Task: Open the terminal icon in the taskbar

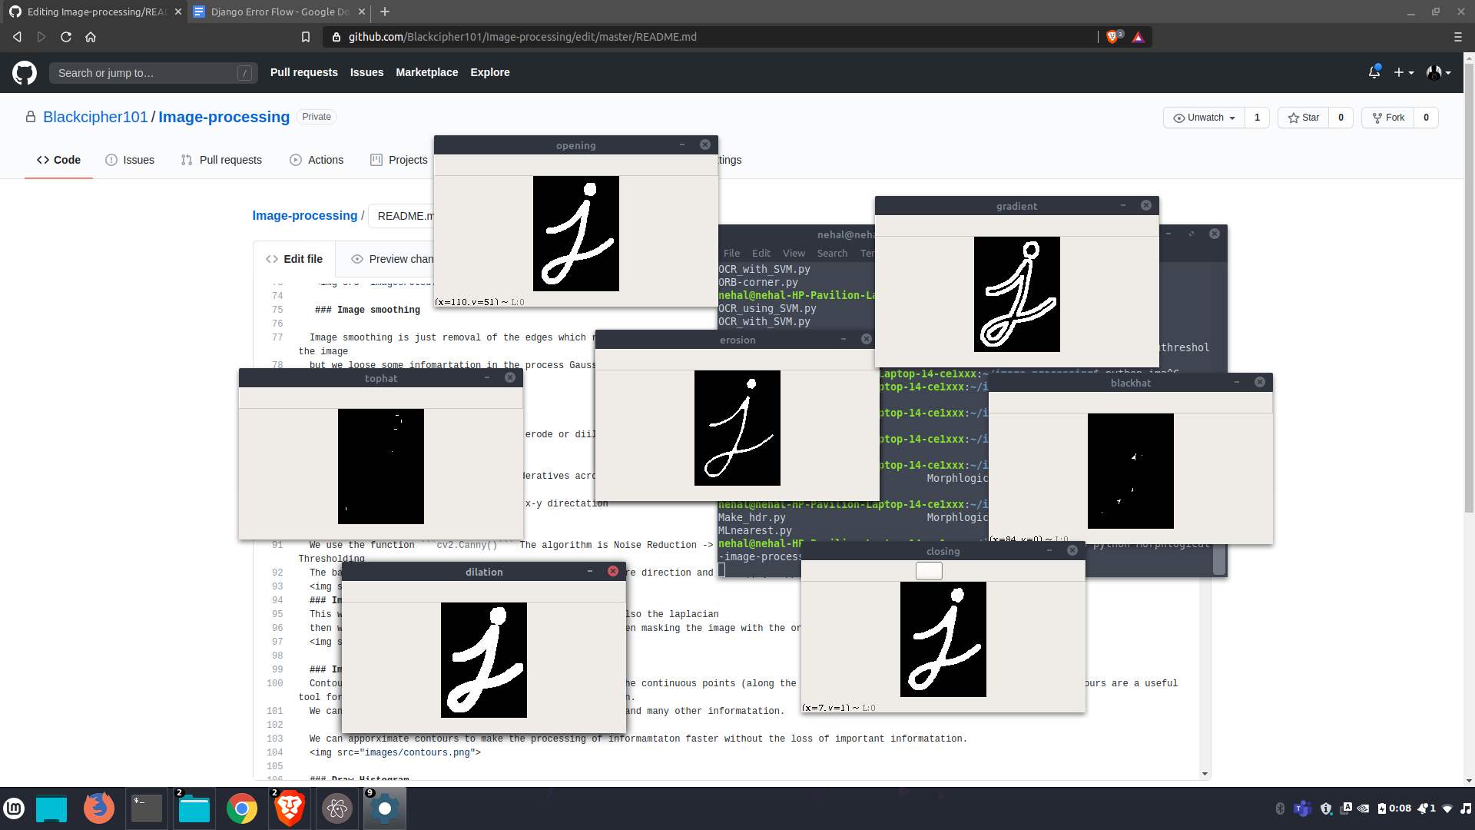Action: (x=146, y=808)
